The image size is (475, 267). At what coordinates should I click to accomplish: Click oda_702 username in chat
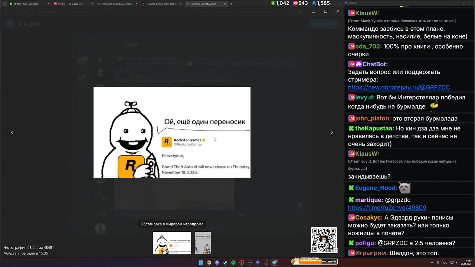[368, 46]
